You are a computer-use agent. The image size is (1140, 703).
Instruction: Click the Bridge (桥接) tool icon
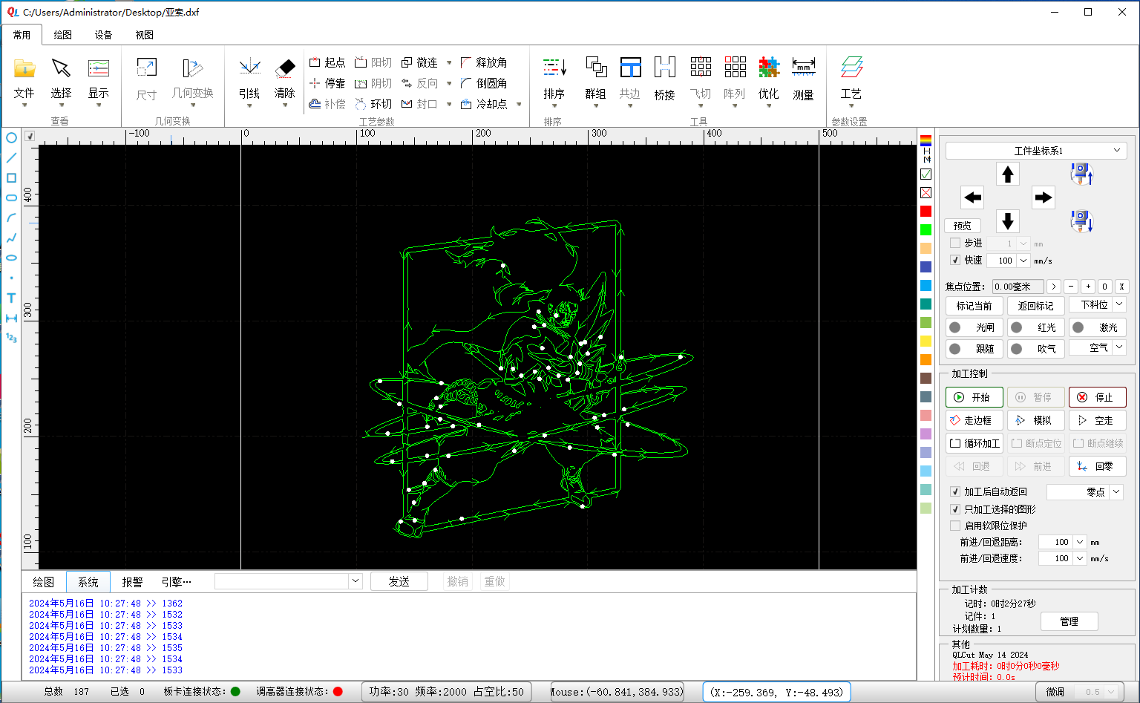pos(664,68)
